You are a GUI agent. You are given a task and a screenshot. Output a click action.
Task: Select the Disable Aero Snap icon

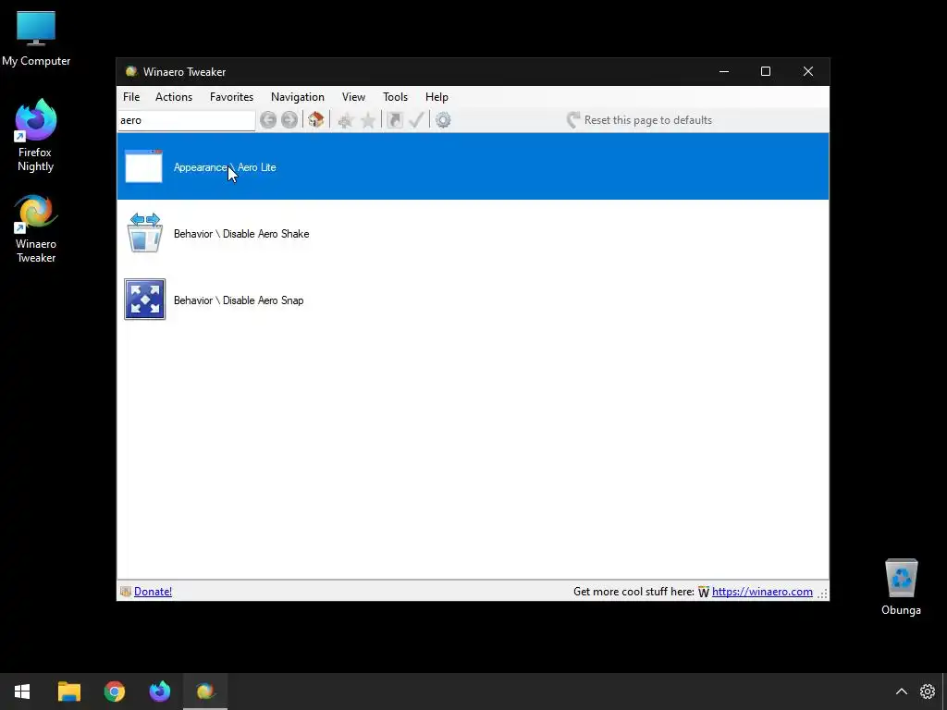145,299
